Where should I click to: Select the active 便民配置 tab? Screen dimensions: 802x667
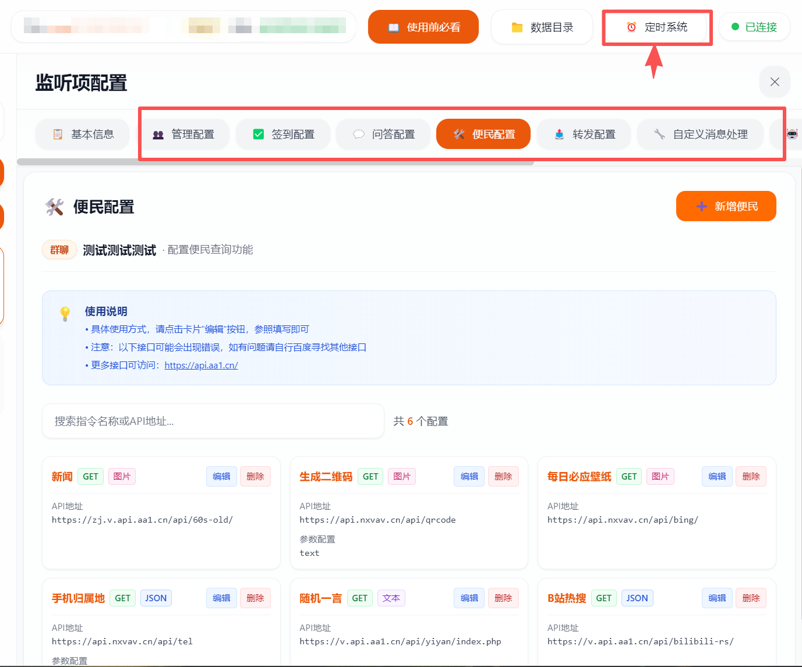[483, 134]
